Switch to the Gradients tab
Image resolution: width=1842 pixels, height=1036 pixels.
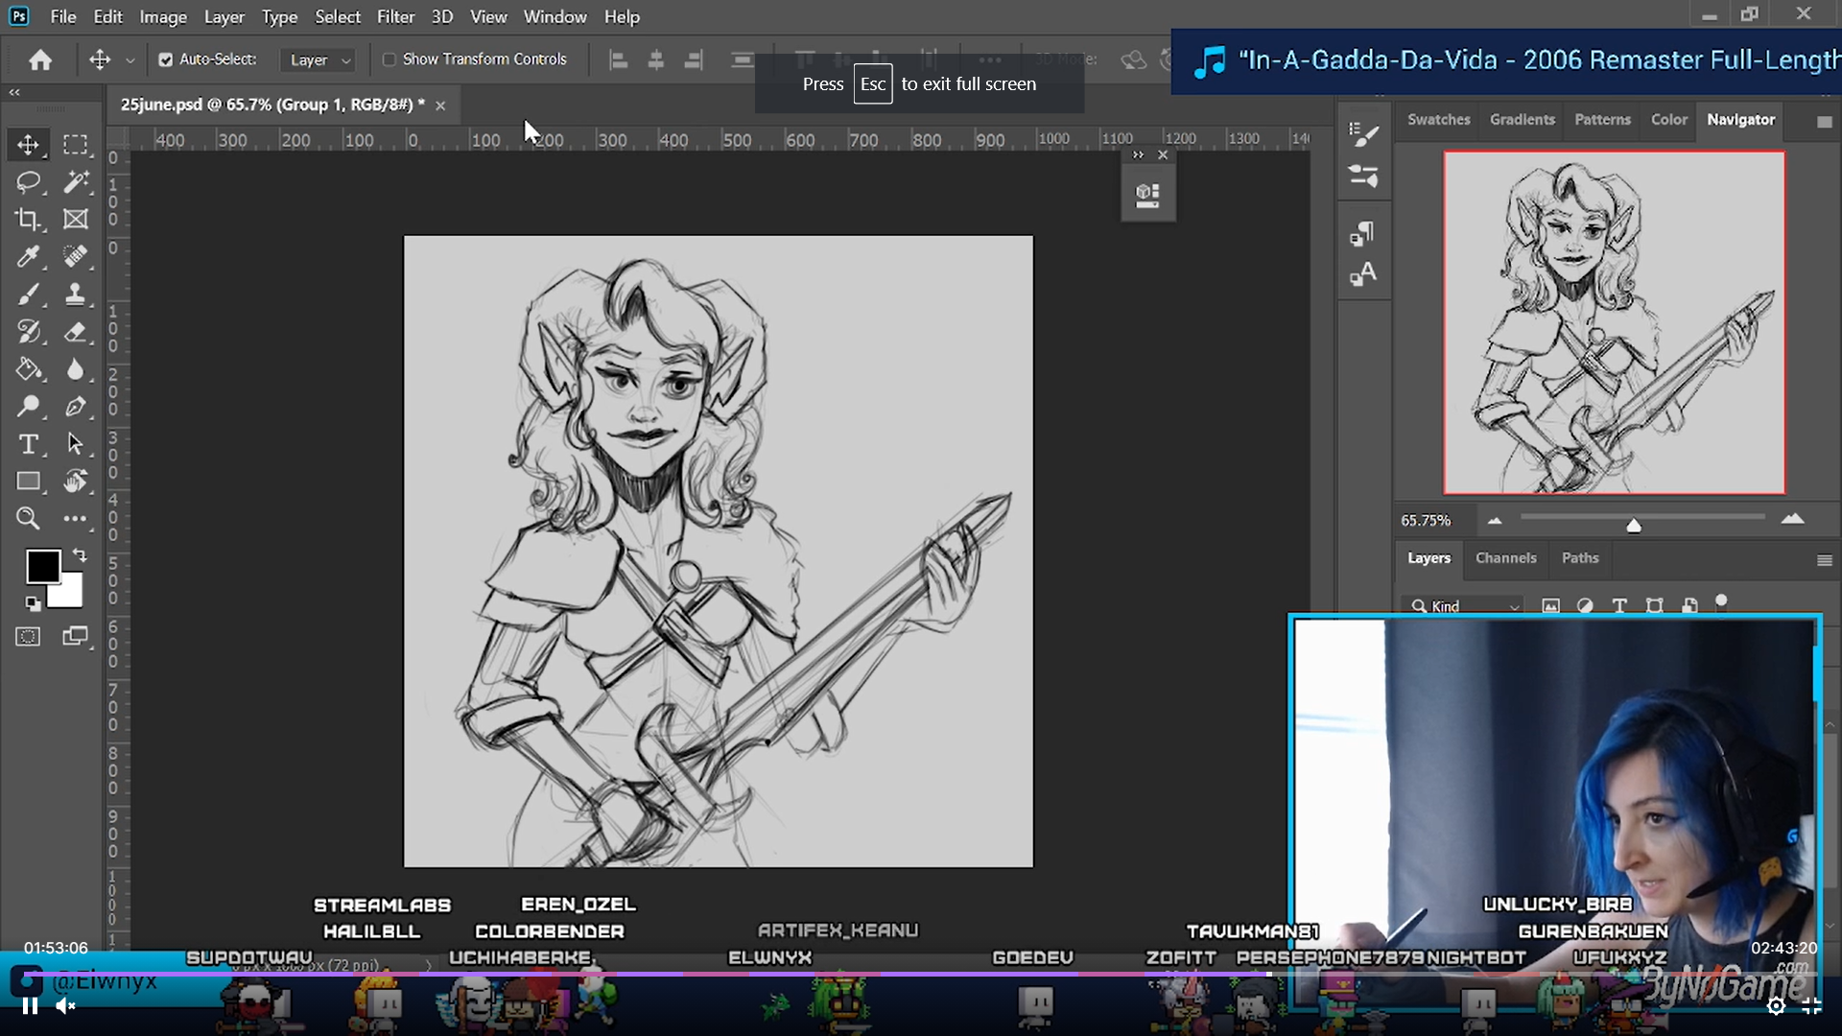point(1522,119)
